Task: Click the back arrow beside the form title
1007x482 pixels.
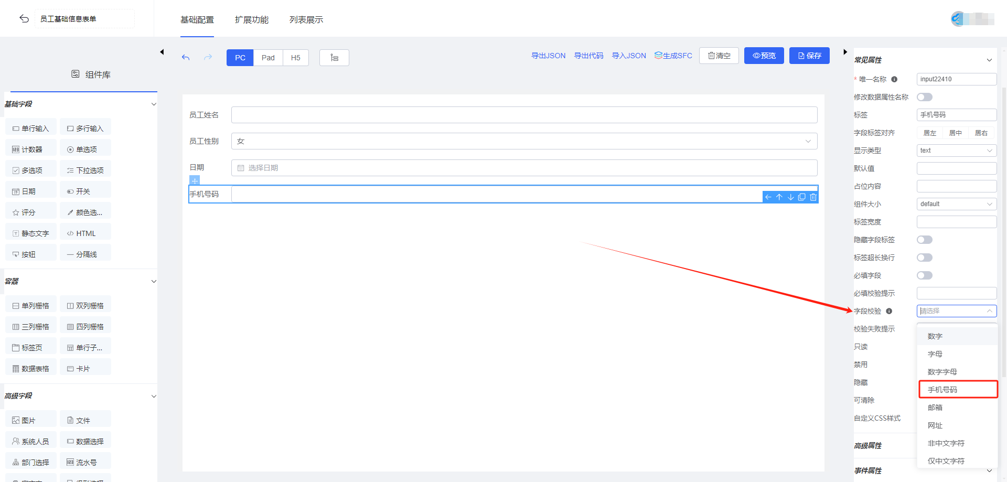Action: click(x=24, y=19)
